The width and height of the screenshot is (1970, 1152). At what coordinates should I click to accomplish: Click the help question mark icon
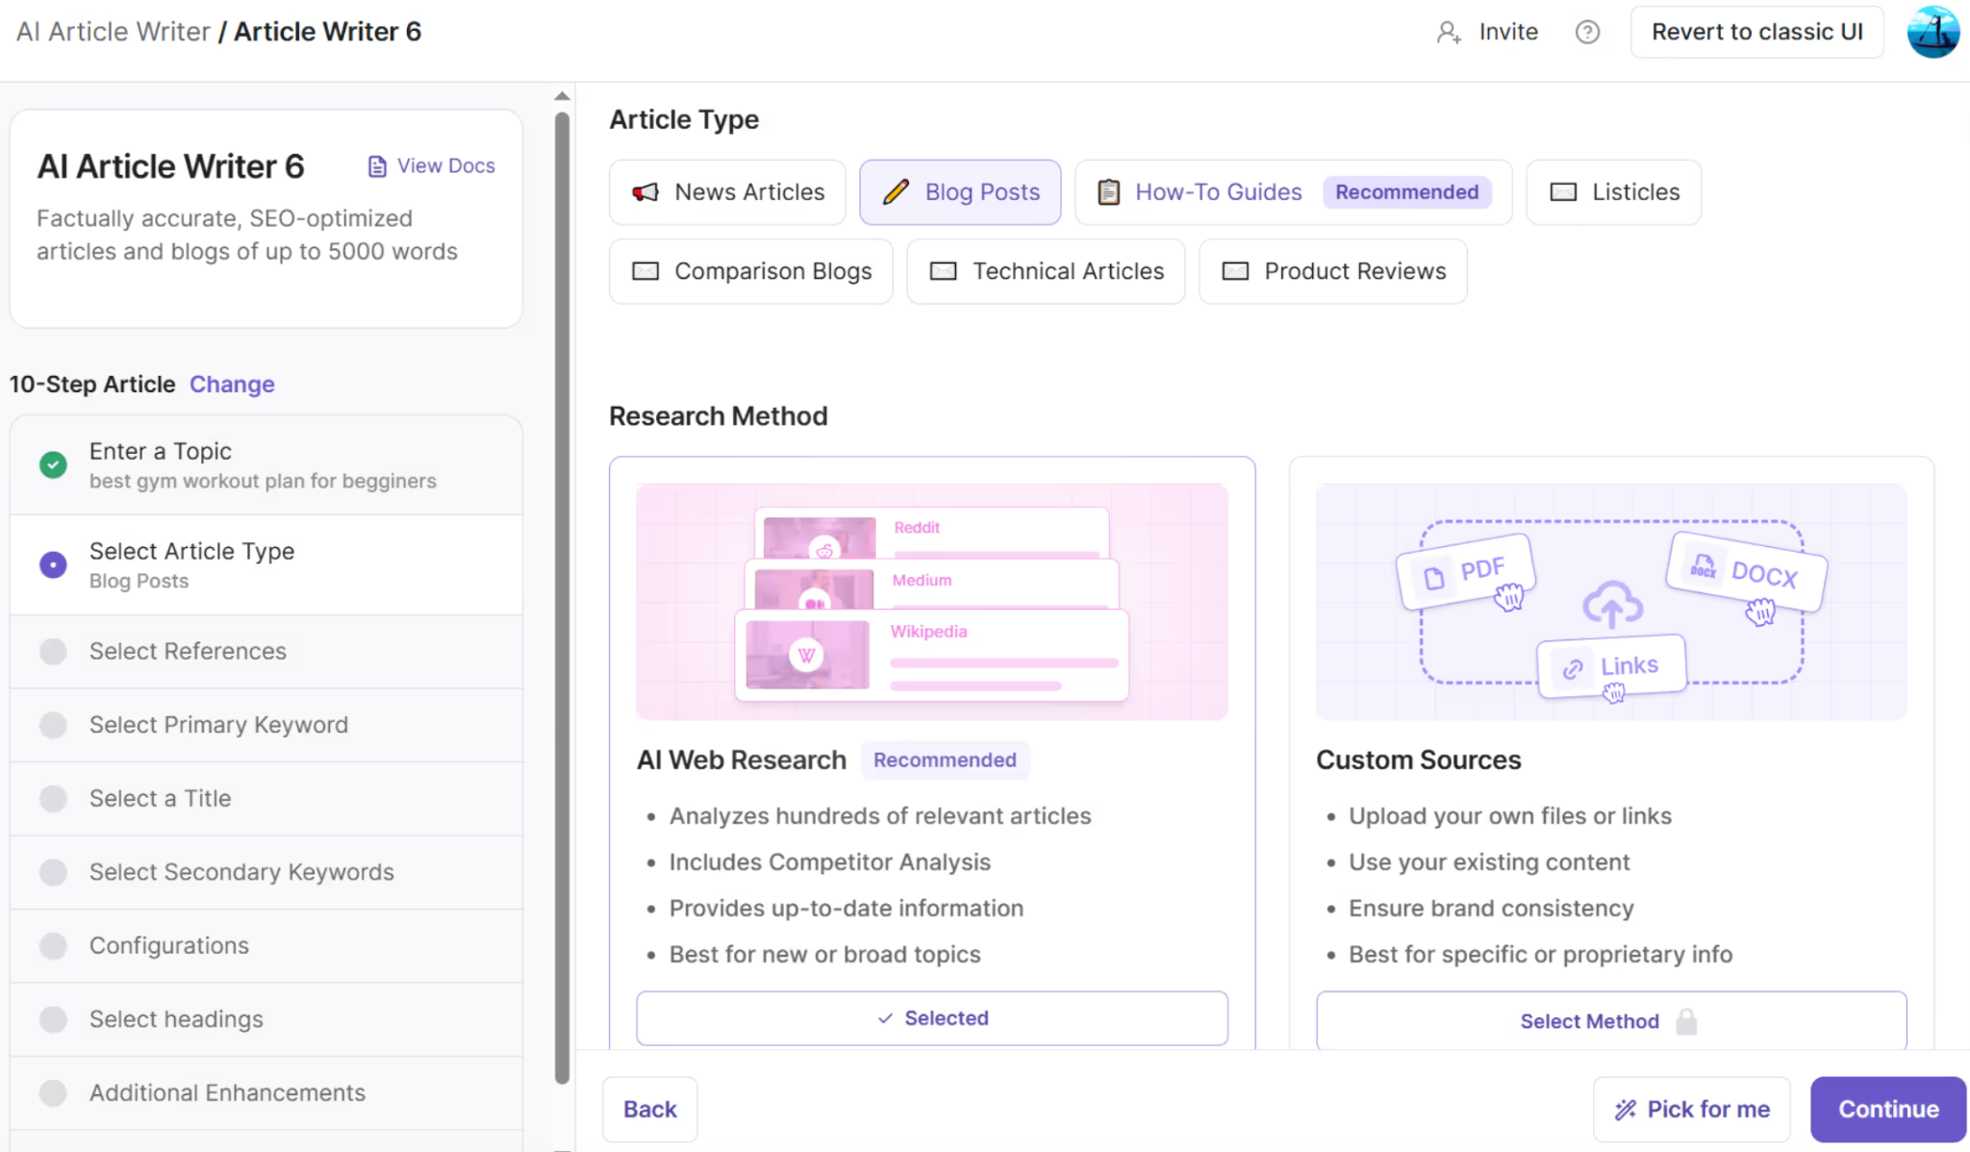pos(1587,33)
